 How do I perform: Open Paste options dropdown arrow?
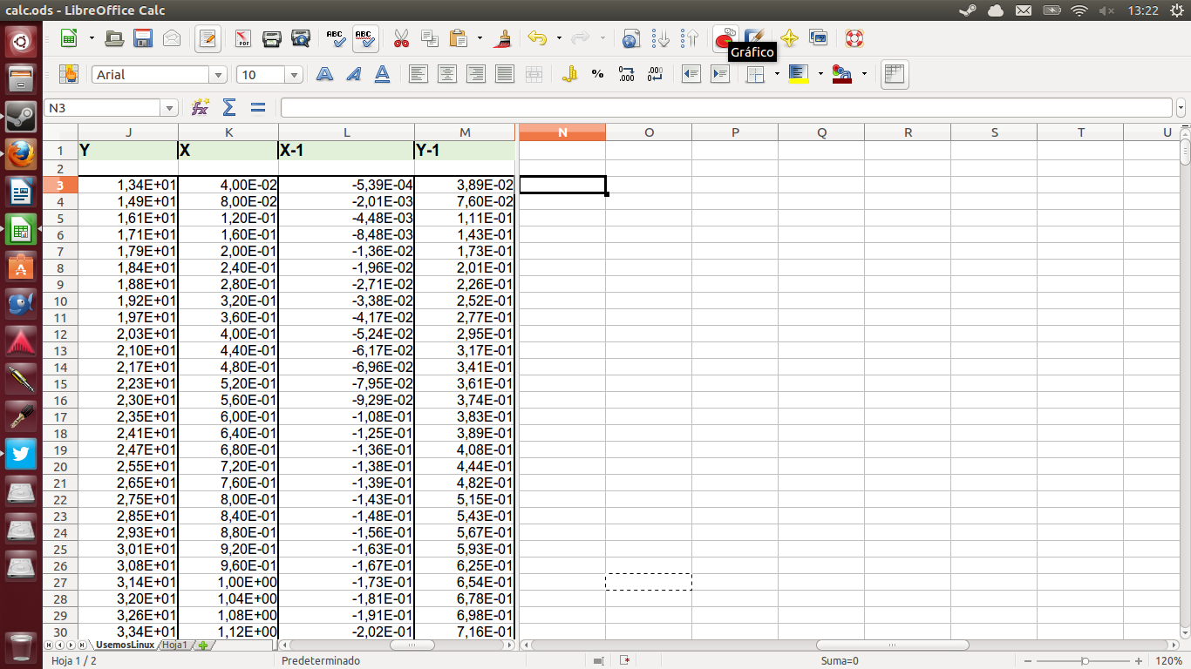click(480, 38)
